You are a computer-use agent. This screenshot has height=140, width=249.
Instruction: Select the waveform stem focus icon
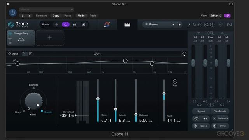tap(57, 24)
